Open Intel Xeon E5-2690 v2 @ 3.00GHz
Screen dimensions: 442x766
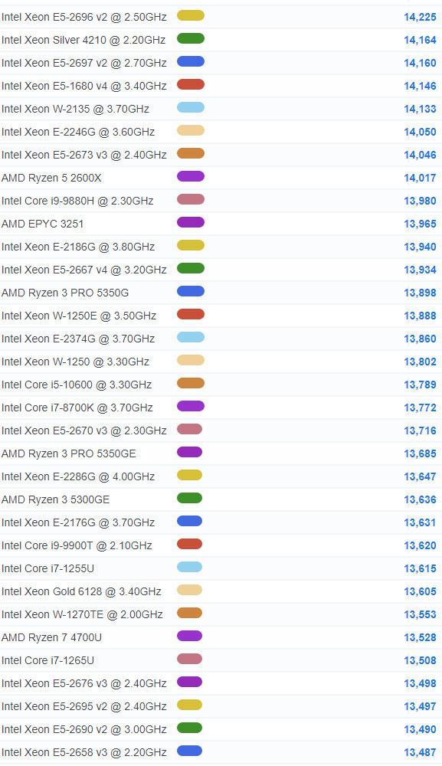(x=84, y=729)
